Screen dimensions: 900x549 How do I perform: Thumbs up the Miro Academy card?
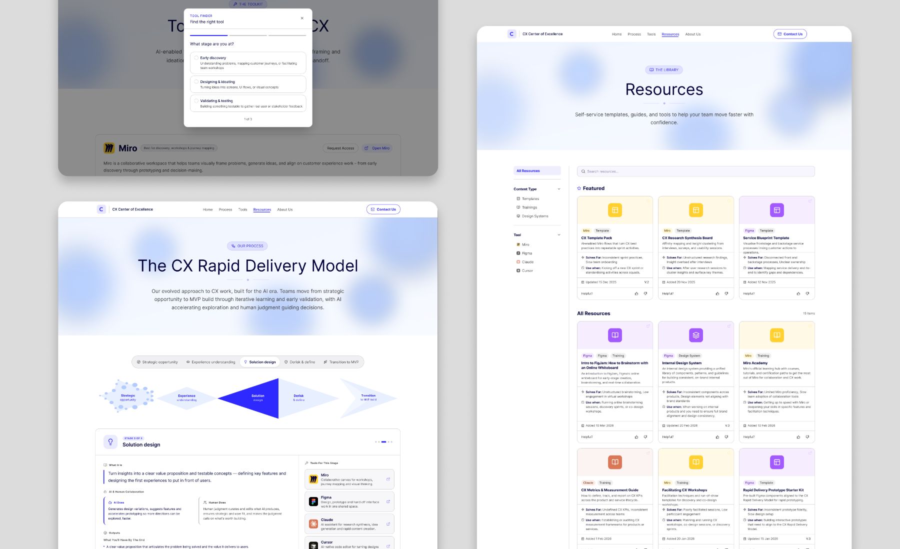point(798,437)
